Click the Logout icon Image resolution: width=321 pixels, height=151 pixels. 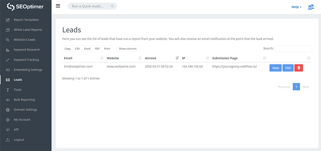pos(8,140)
